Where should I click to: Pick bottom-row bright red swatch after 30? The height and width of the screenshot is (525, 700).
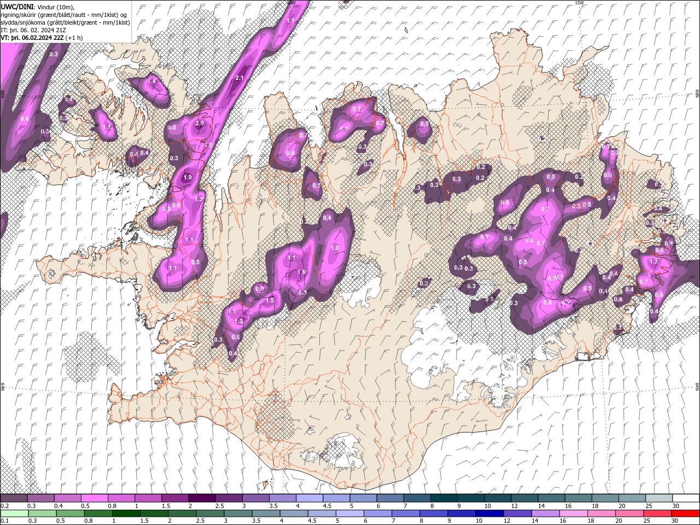(x=685, y=513)
